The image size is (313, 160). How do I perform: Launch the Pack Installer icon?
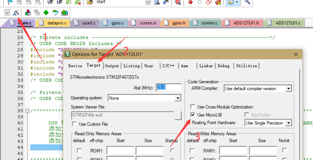tap(64, 13)
